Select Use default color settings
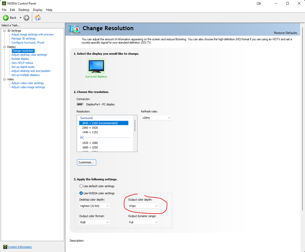The image size is (305, 252). pyautogui.click(x=81, y=186)
